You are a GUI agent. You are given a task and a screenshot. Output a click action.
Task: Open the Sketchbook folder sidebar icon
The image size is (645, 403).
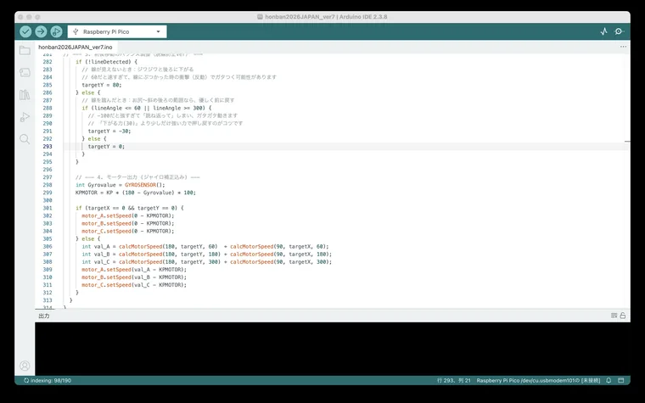25,51
